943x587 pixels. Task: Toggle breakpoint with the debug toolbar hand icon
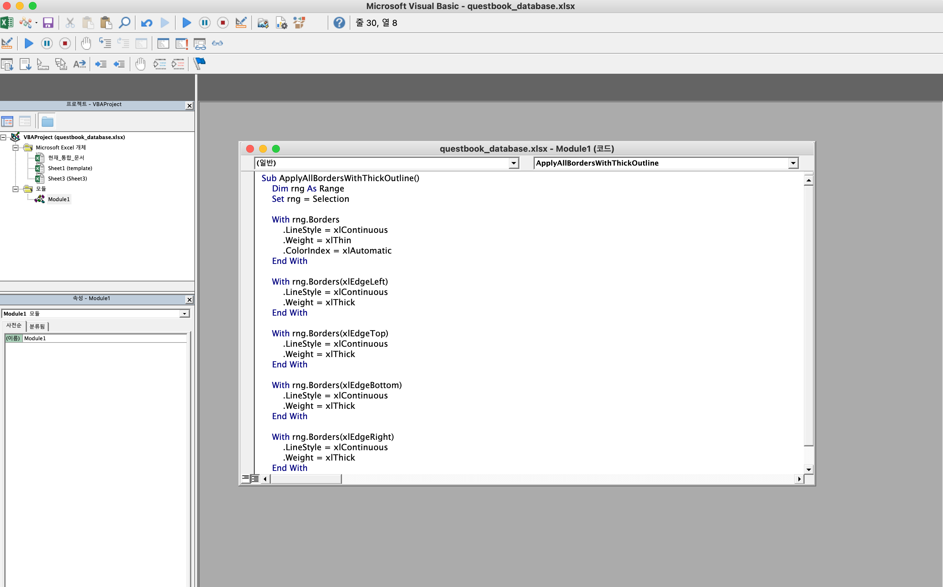point(86,43)
